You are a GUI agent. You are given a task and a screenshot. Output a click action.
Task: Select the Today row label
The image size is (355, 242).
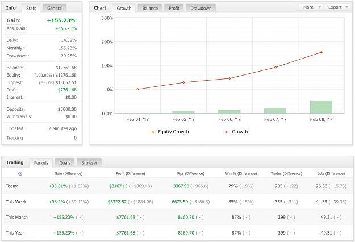click(x=11, y=186)
